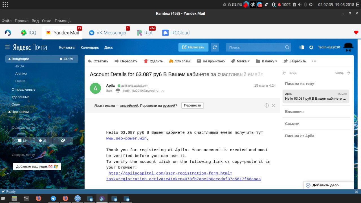Click the Удалить trash button
Screen dimensions: 361x203
pyautogui.click(x=153, y=61)
